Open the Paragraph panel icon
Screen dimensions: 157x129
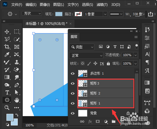(x=147, y=63)
